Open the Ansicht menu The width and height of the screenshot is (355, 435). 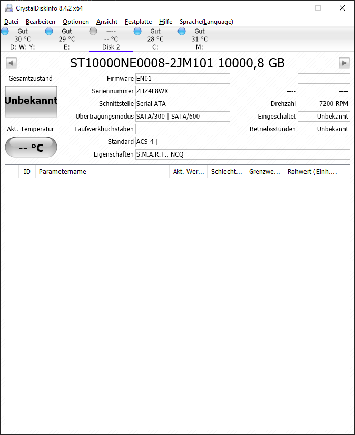tap(107, 22)
